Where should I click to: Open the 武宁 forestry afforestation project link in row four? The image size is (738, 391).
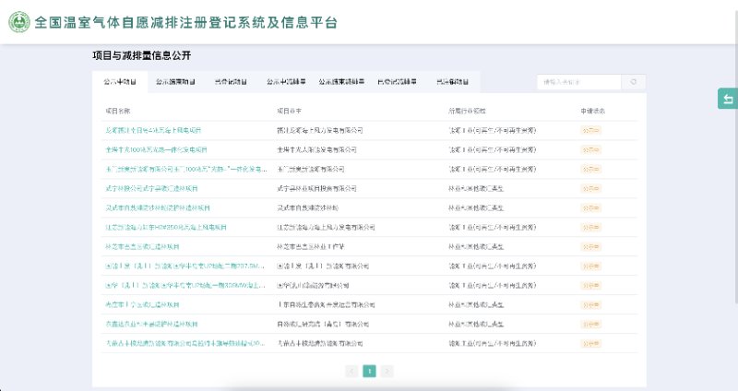[151, 188]
